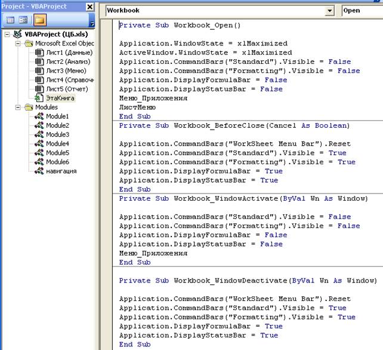Click the Лист2 (Анализ) worksheet icon
Image resolution: width=383 pixels, height=350 pixels.
coord(39,62)
